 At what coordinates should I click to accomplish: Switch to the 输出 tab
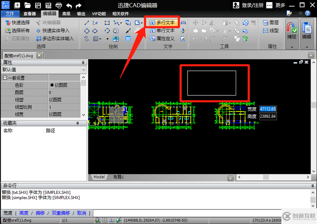coord(81,14)
